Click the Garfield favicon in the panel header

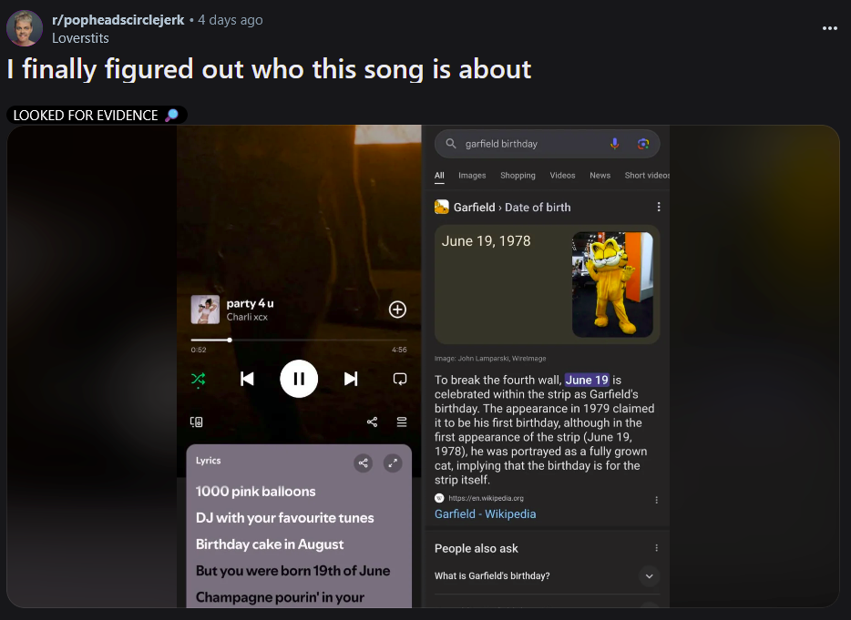[x=442, y=207]
